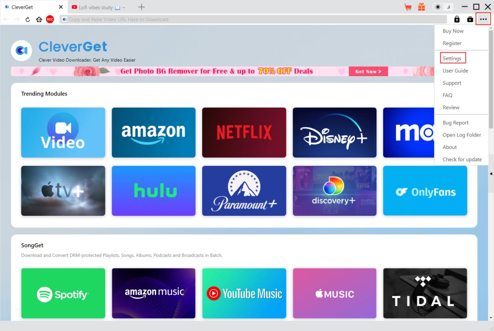494x331 pixels.
Task: Select Settings from the menu
Action: [452, 59]
